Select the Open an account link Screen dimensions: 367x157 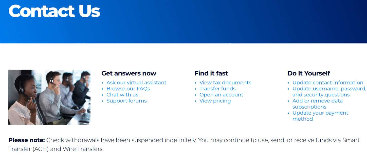click(221, 95)
